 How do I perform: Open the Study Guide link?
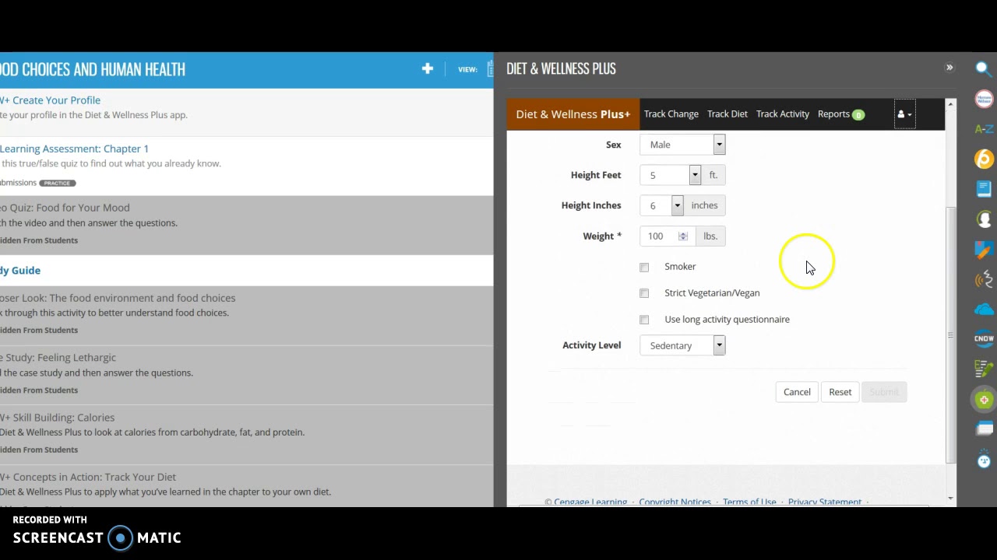pyautogui.click(x=20, y=271)
